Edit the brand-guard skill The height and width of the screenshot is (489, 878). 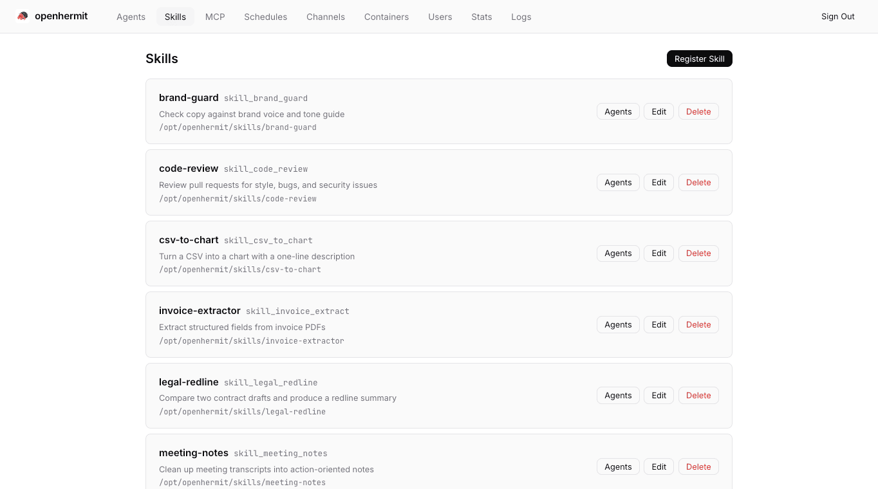tap(658, 111)
